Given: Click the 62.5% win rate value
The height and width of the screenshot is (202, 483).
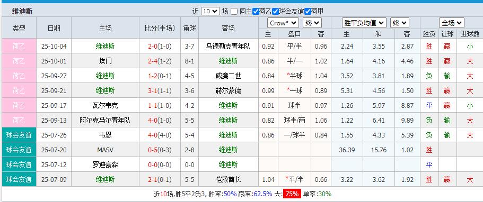Looking at the screenshot, I should (x=263, y=194).
